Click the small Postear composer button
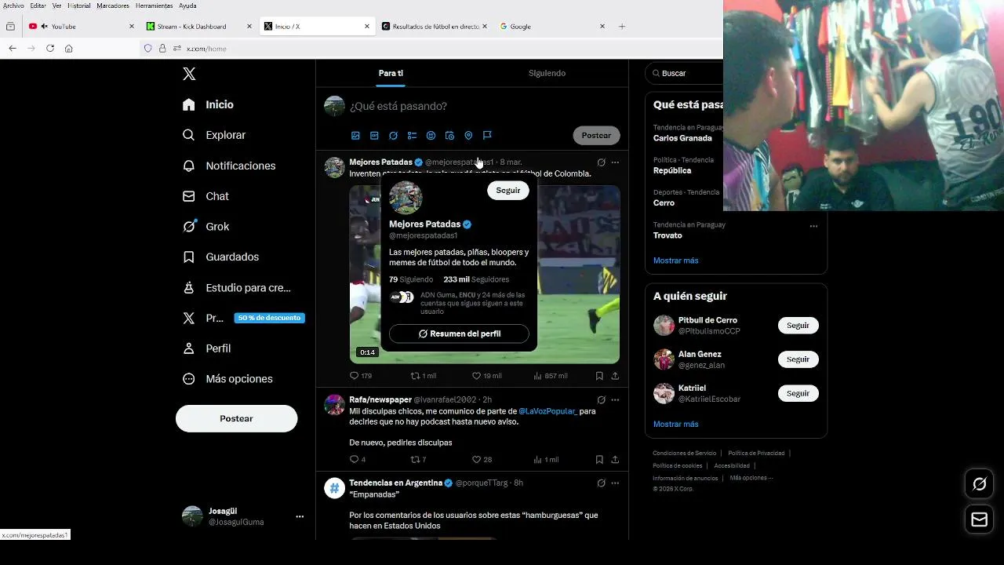Image resolution: width=1004 pixels, height=565 pixels. click(x=596, y=135)
